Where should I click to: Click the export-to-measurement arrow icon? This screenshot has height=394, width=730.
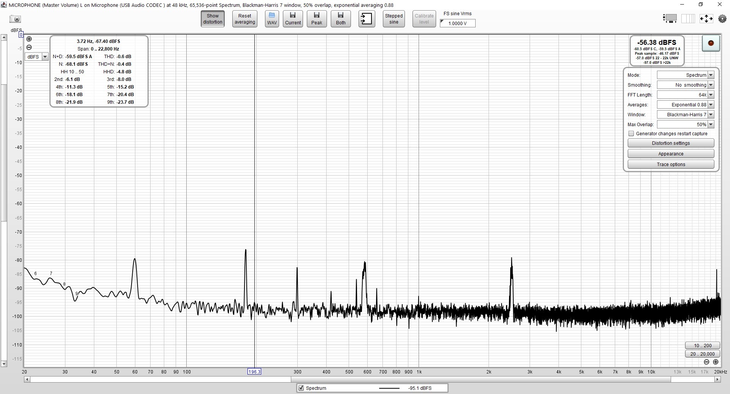(x=367, y=19)
